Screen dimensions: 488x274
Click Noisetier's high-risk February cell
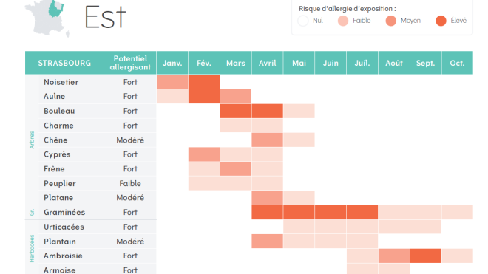(204, 82)
